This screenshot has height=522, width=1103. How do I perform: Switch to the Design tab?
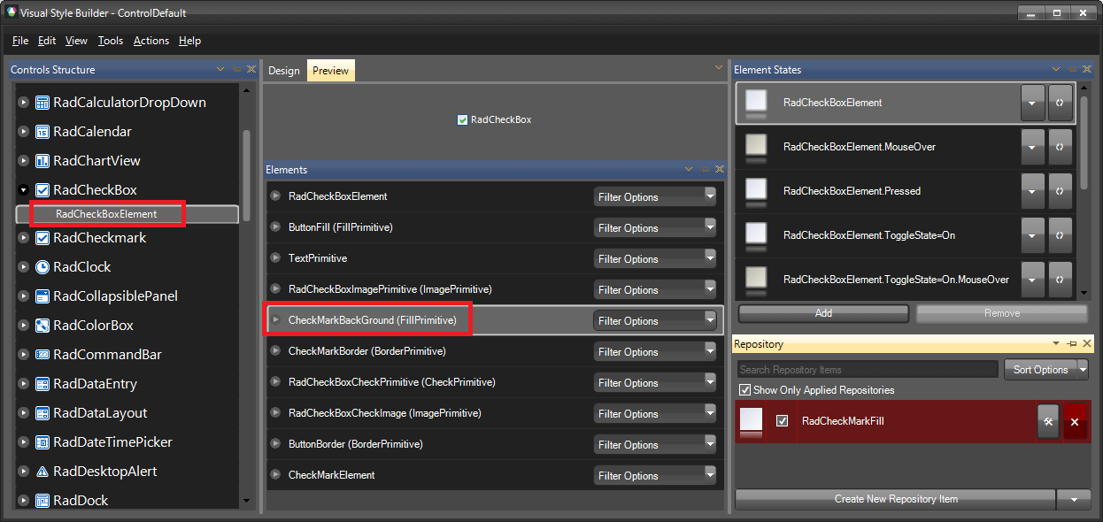point(283,70)
